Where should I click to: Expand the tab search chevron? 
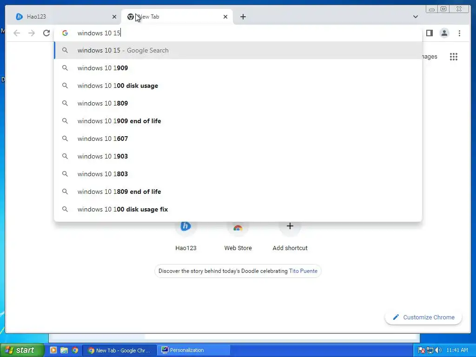click(415, 17)
